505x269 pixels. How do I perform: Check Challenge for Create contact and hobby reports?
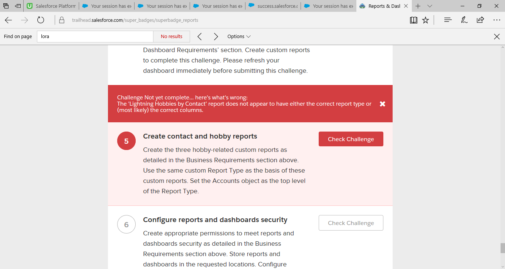tap(351, 139)
